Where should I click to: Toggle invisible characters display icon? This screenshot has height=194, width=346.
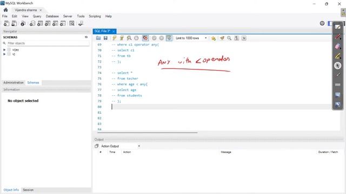237,38
